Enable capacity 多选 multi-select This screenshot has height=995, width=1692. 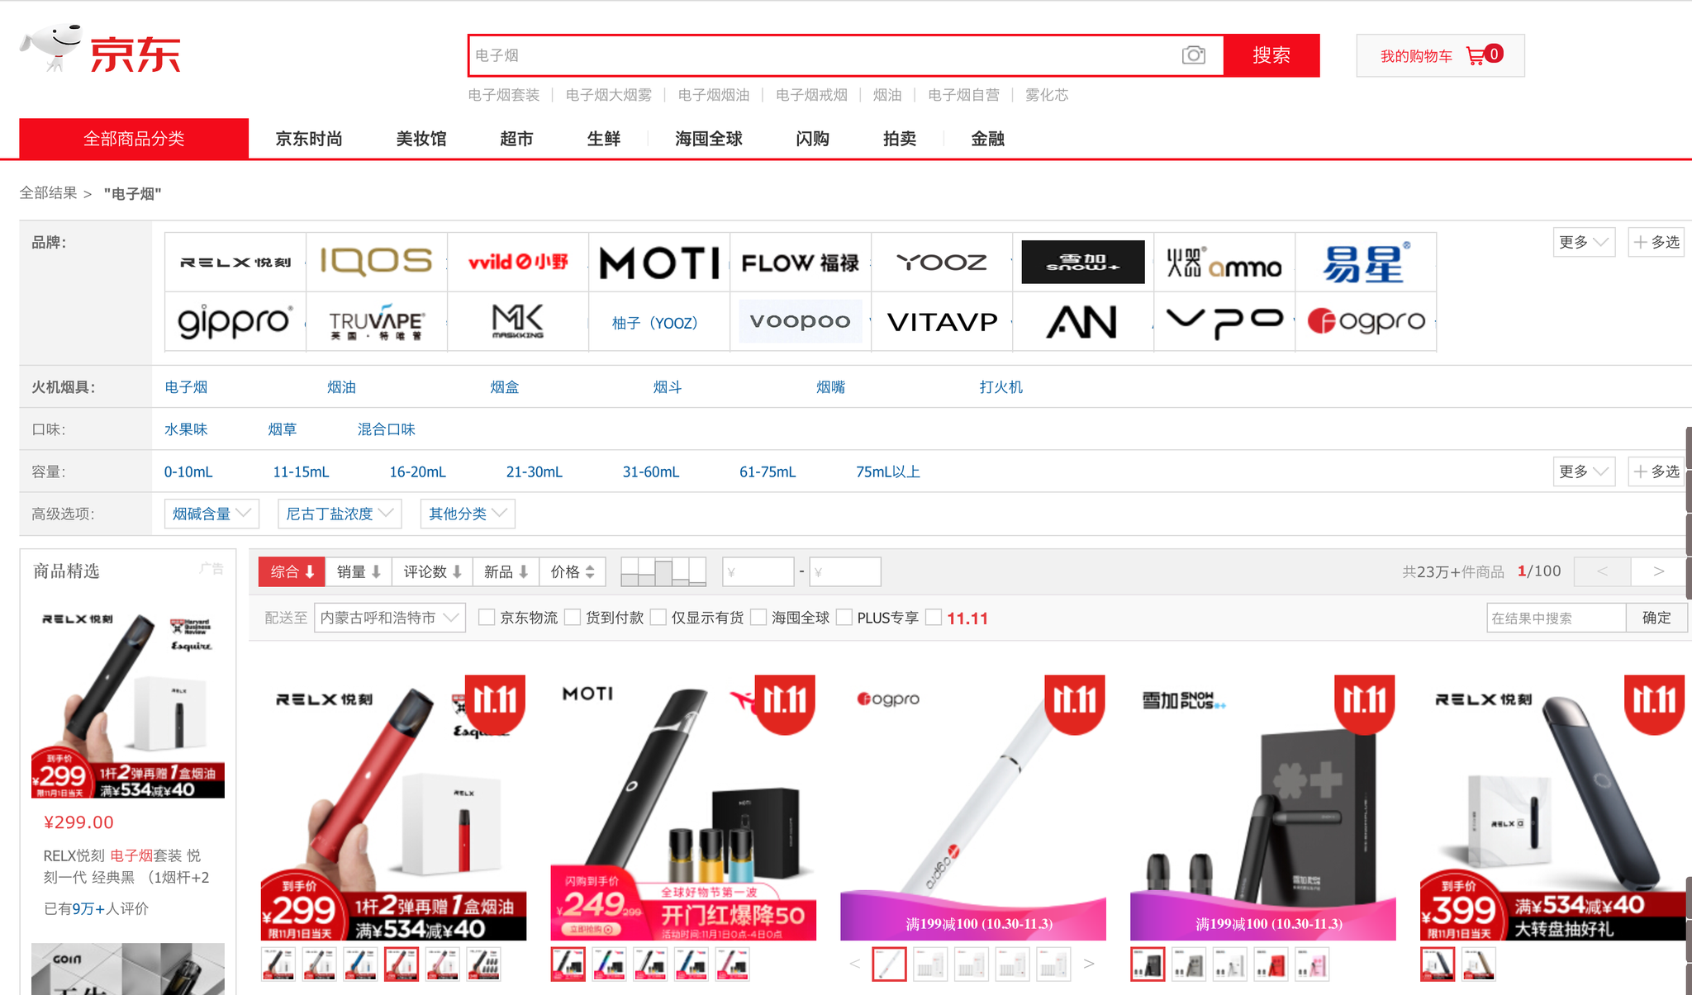point(1656,471)
